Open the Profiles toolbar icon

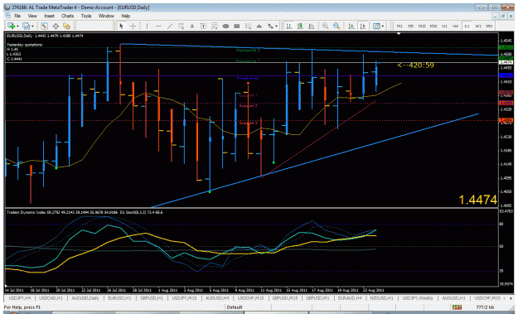click(x=26, y=26)
